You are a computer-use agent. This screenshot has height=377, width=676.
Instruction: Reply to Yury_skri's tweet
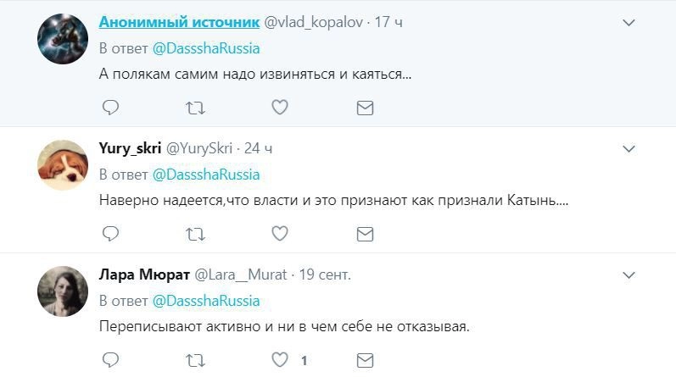(110, 233)
